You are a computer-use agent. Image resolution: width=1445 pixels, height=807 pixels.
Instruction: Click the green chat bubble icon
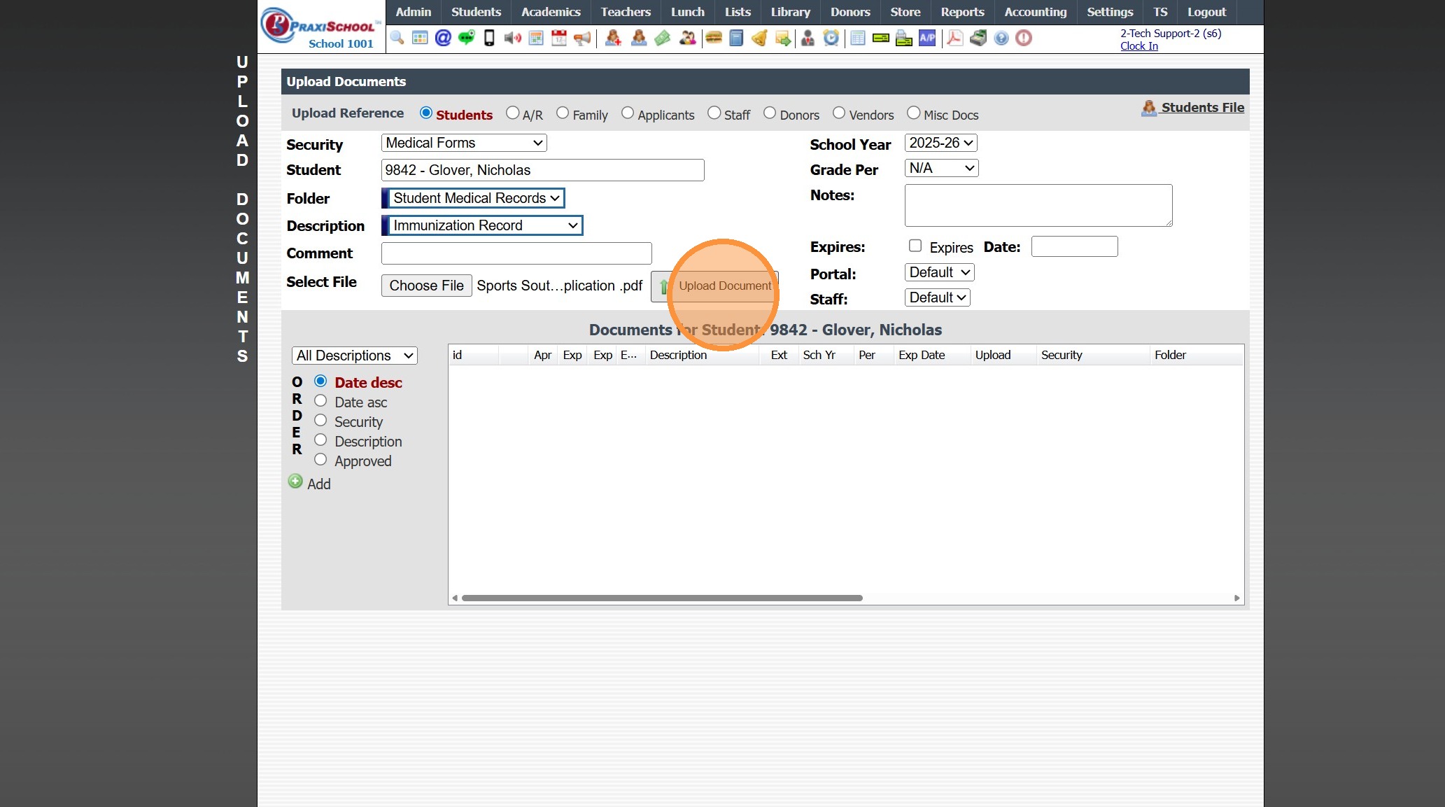[x=466, y=38]
